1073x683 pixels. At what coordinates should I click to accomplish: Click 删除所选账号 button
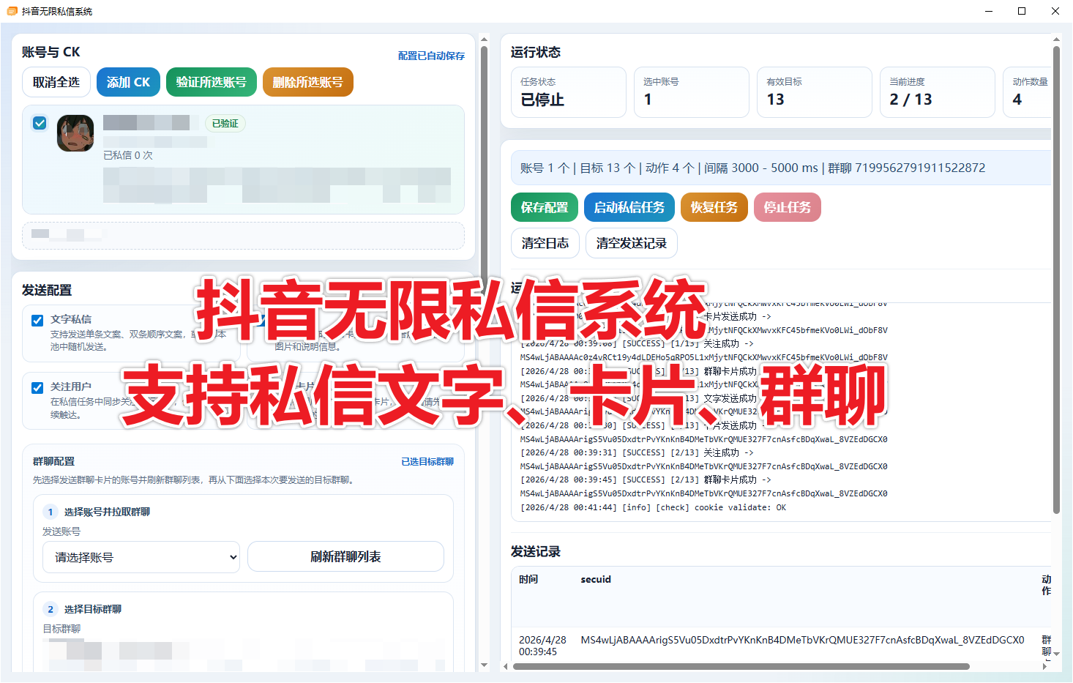pyautogui.click(x=308, y=82)
